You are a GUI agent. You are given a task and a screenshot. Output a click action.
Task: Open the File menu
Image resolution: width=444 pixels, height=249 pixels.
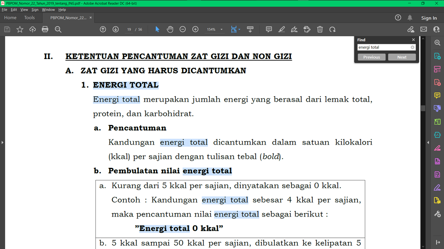4,10
